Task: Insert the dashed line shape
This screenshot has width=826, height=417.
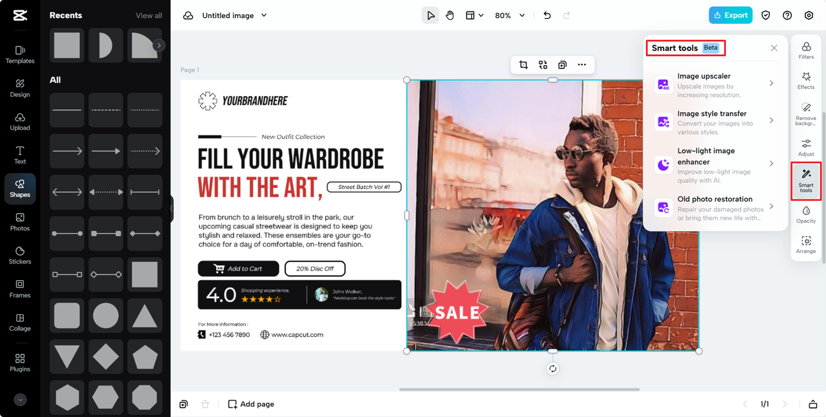Action: [106, 110]
